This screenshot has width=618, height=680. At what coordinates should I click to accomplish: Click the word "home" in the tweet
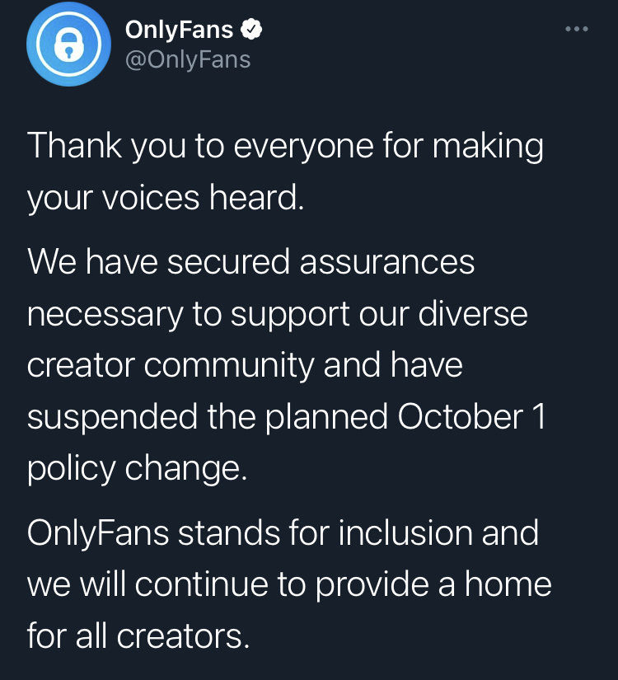(506, 584)
